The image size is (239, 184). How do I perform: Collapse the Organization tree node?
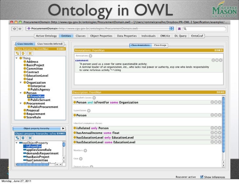[x=21, y=83]
